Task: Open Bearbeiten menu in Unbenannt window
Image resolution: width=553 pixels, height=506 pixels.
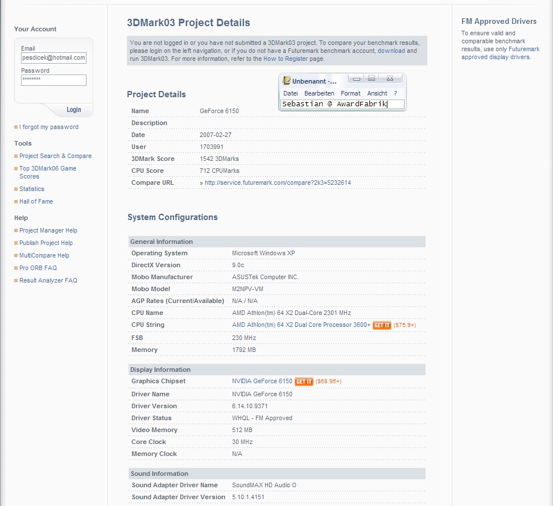Action: point(319,93)
